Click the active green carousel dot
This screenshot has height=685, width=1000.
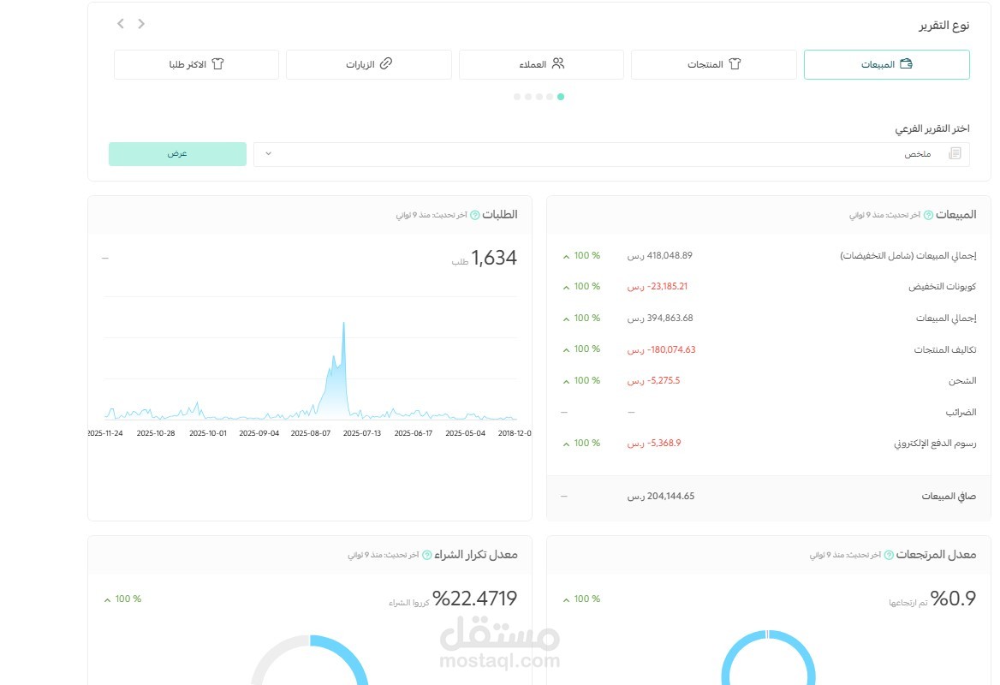pyautogui.click(x=561, y=97)
